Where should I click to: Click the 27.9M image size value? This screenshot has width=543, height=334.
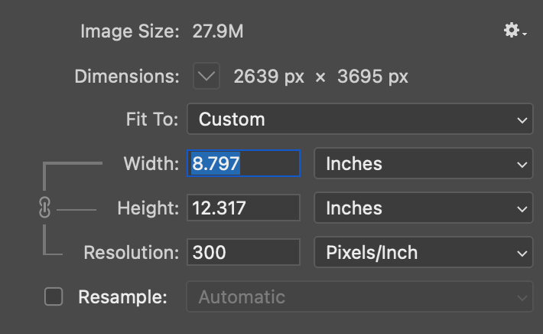click(x=218, y=31)
